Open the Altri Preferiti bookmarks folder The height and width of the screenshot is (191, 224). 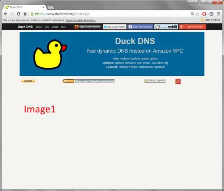tap(210, 20)
